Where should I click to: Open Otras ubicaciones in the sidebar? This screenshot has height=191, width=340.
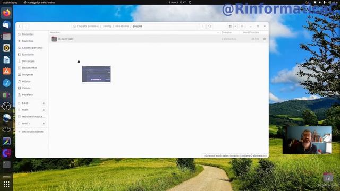(32, 132)
